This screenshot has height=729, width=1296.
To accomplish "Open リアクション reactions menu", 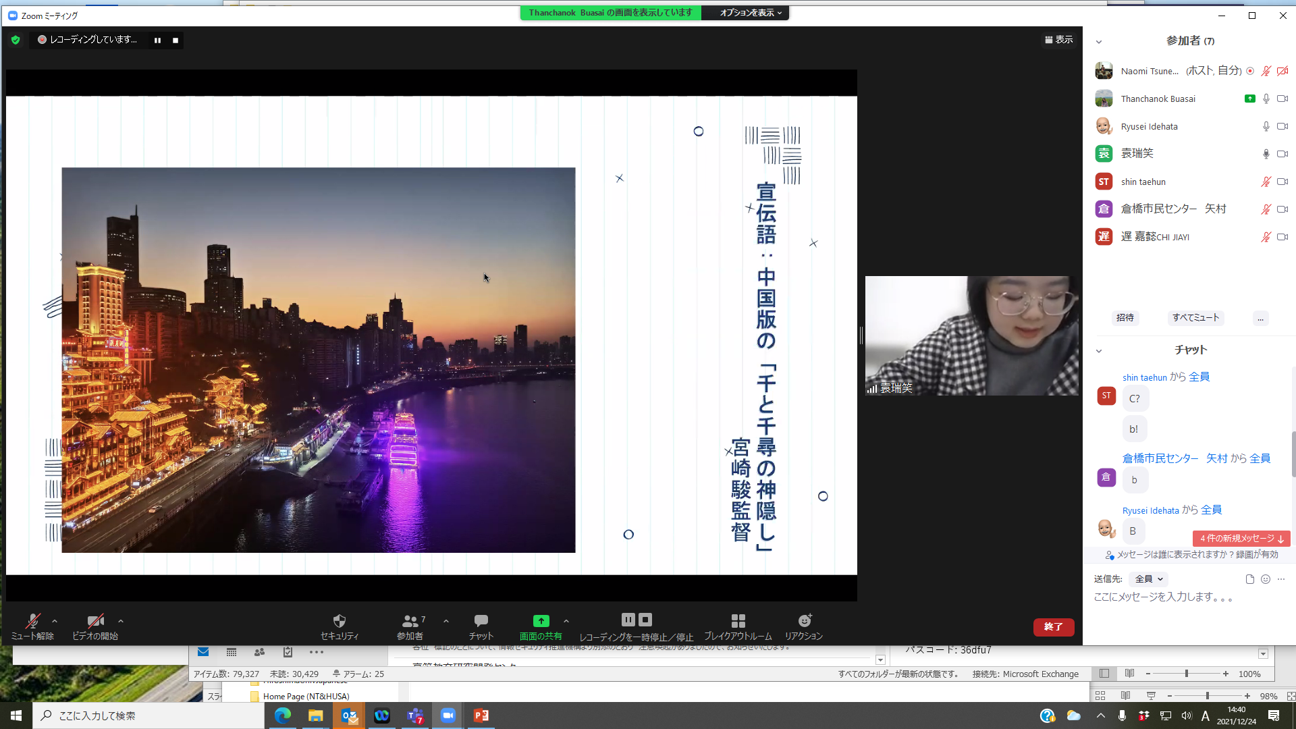I will point(804,626).
